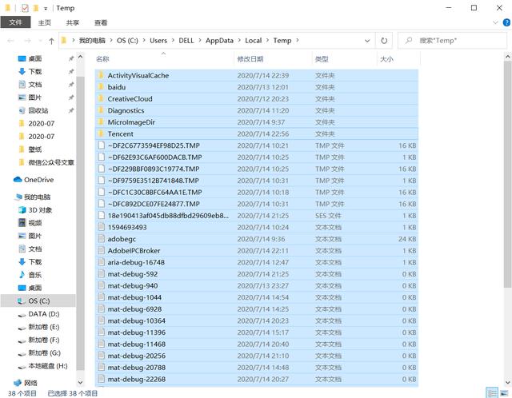Viewport: 512px width, 398px height.
Task: Select OS (C:) drive in sidebar
Action: tap(38, 300)
